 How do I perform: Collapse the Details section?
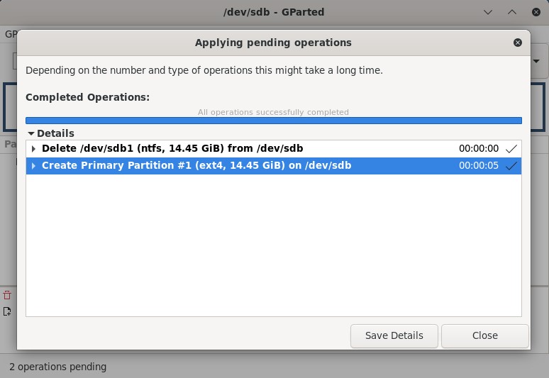click(31, 133)
